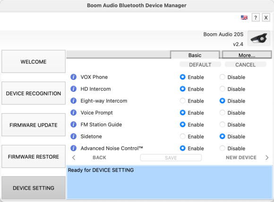Open info for VOX Phone setting
The height and width of the screenshot is (202, 274).
[73, 77]
